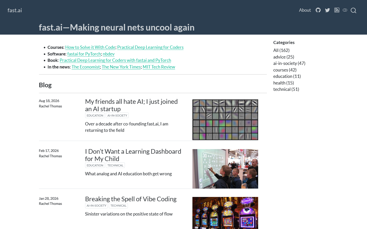Click Rachel Thomas under Feb 17 post
This screenshot has height=229, width=367.
coord(50,156)
